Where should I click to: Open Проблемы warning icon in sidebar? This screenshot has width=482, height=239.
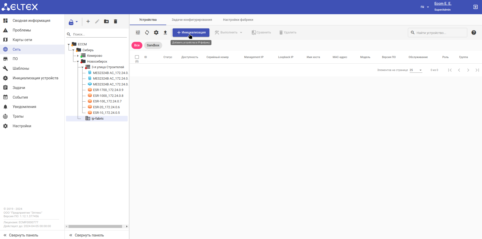[x=5, y=30]
